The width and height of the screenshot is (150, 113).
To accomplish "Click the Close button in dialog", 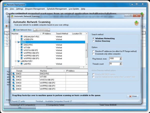I will pos(132,96).
